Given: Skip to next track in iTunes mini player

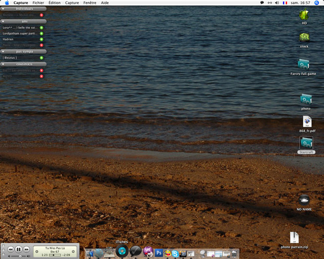Looking at the screenshot, I should 26,249.
